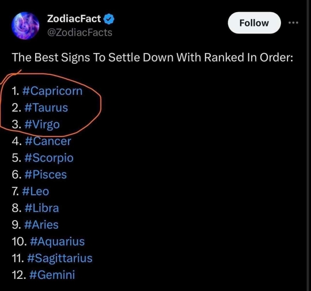Open the #Aries hashtag

pyautogui.click(x=41, y=225)
